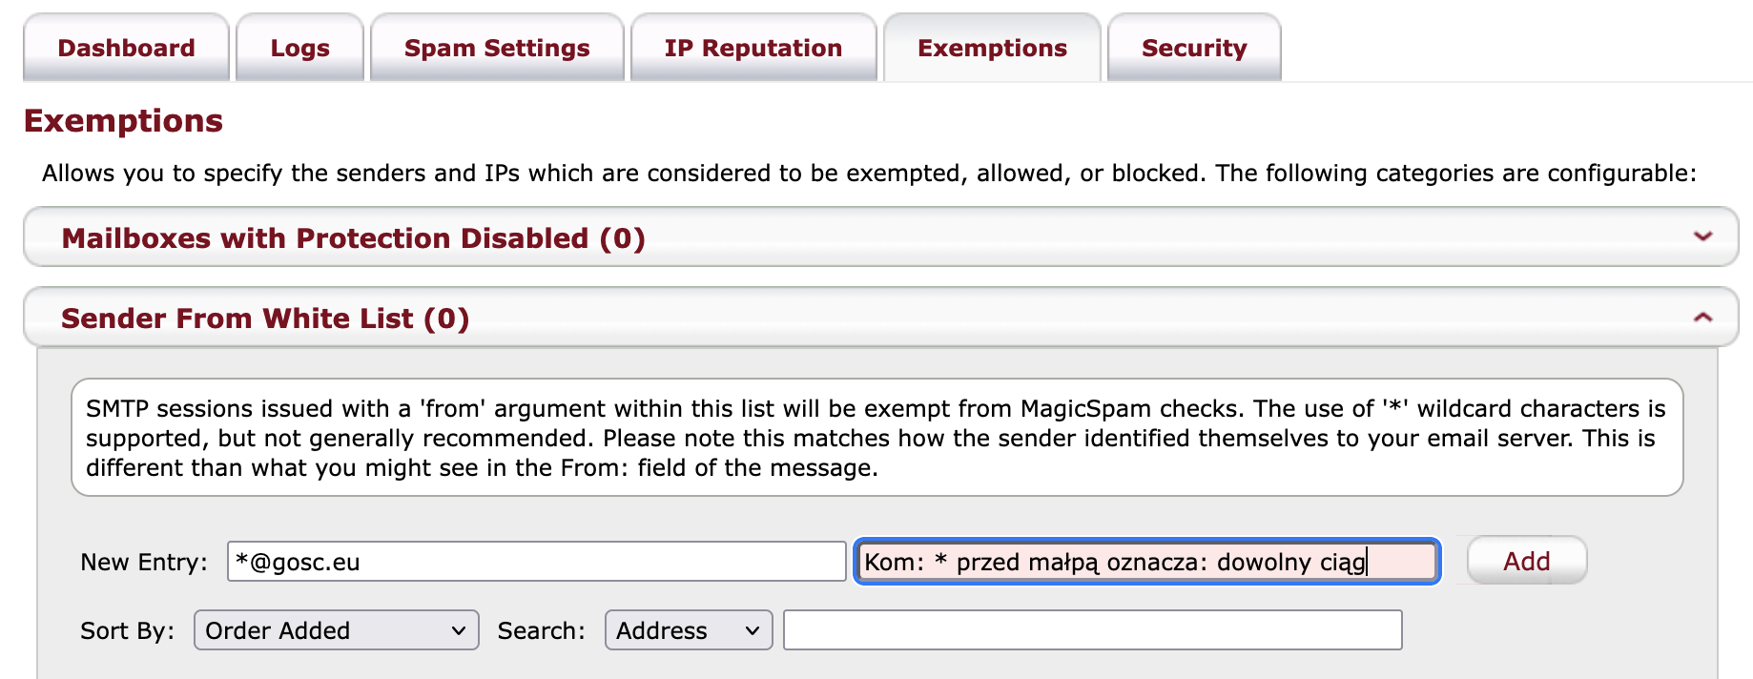Click the SMTP sessions description box
The height and width of the screenshot is (679, 1753).
point(876,438)
